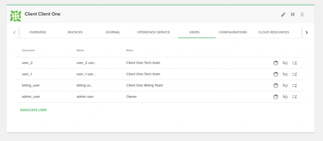Screen dimensions: 323x141
Task: Click user_2's role Client One::Tech team
Action: [x=143, y=63]
